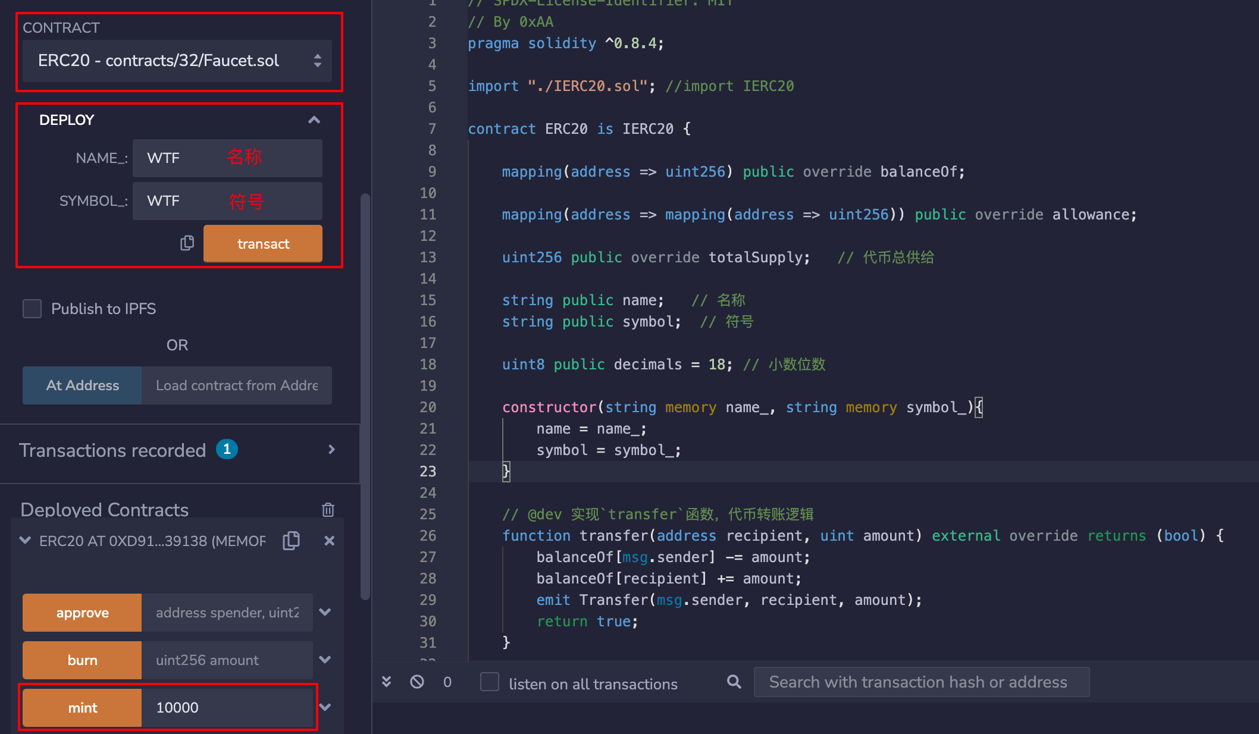Toggle listen on all transactions checkbox
Screen dimensions: 1259x734
[488, 683]
